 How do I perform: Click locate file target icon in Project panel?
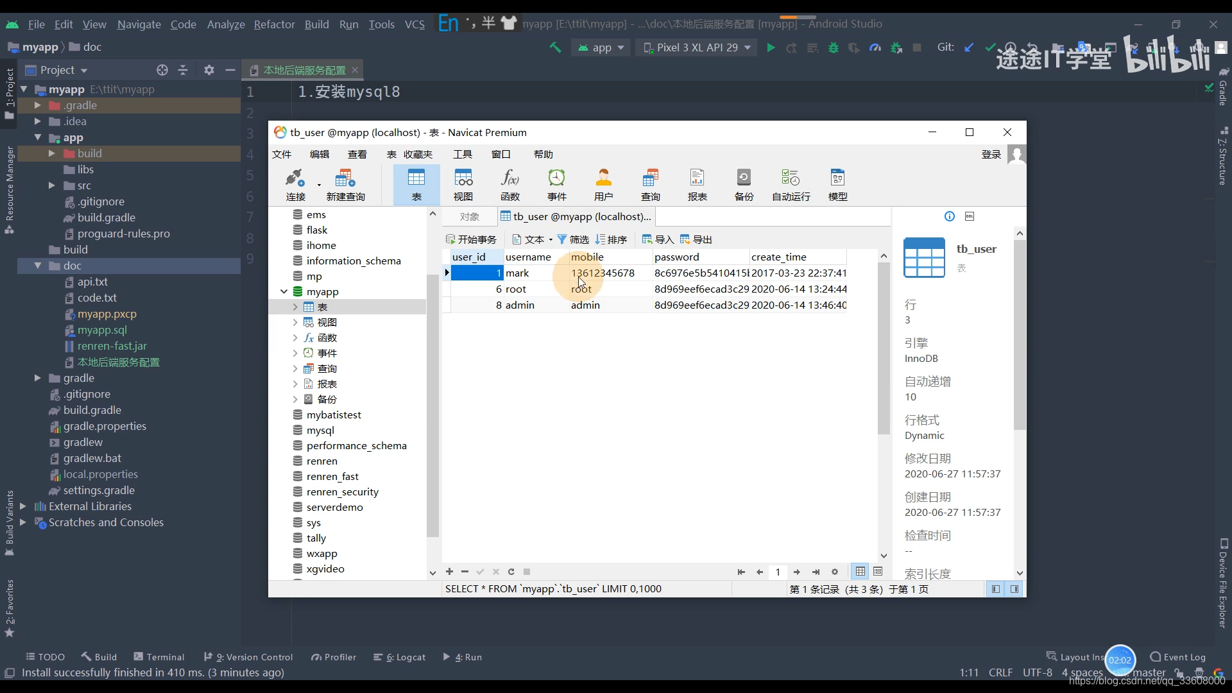click(162, 70)
